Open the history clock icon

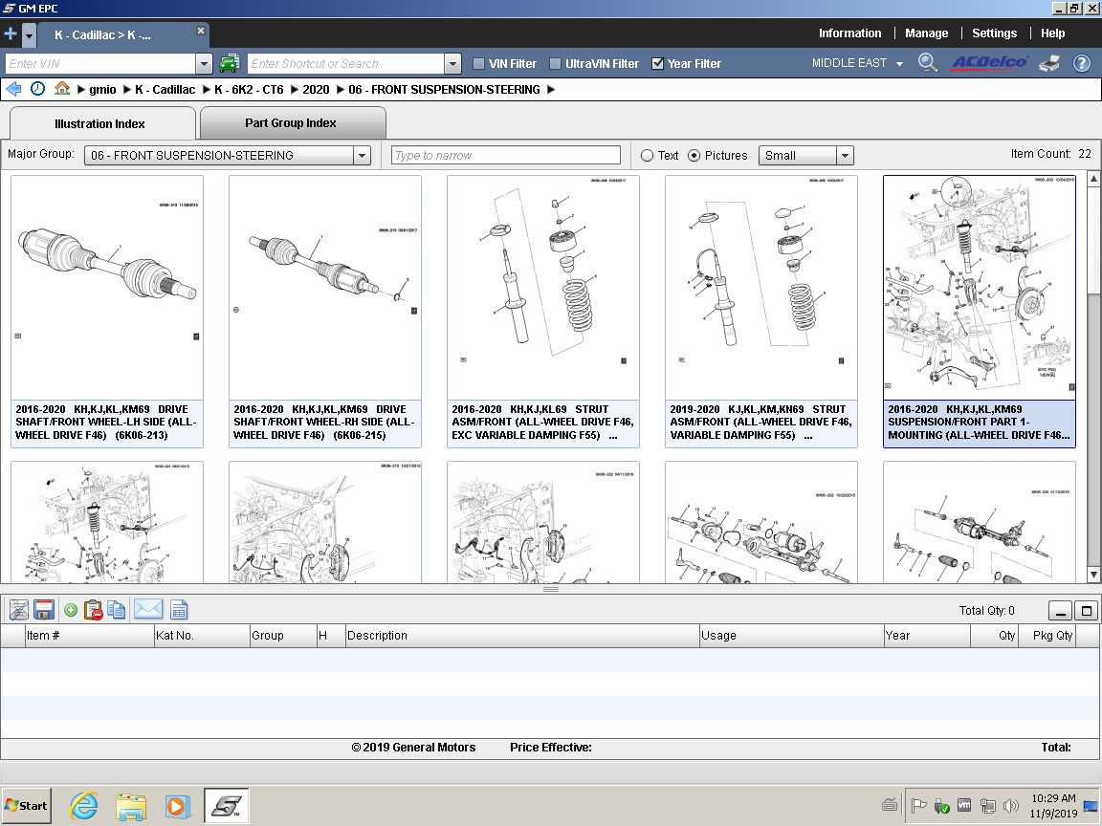pyautogui.click(x=36, y=89)
